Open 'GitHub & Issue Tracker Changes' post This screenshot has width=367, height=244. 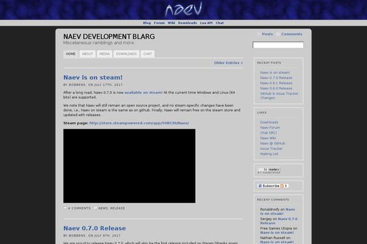point(280,96)
